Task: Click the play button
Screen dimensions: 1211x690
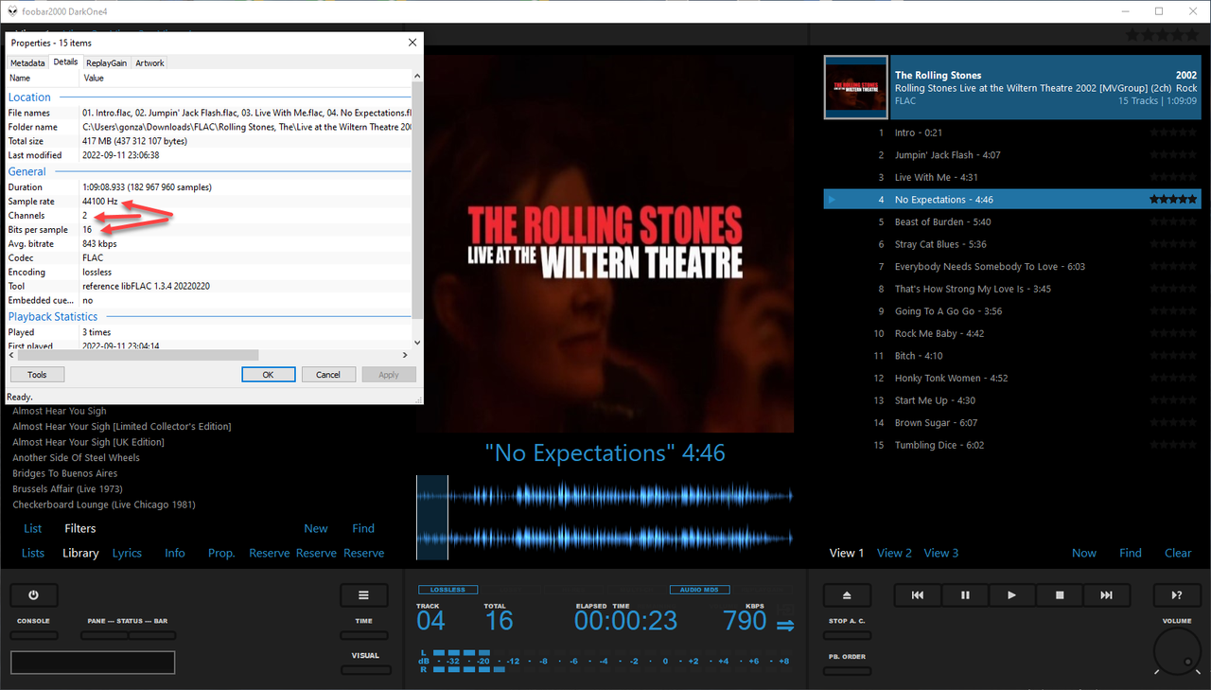Action: 1011,595
